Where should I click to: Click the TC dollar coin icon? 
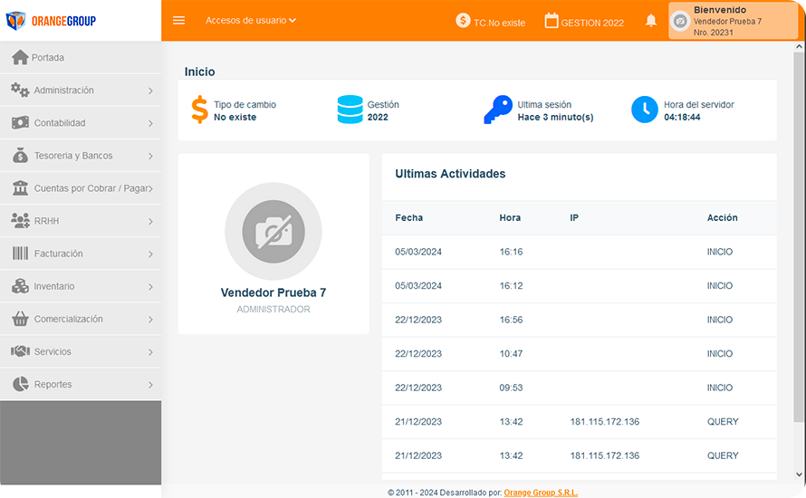463,21
